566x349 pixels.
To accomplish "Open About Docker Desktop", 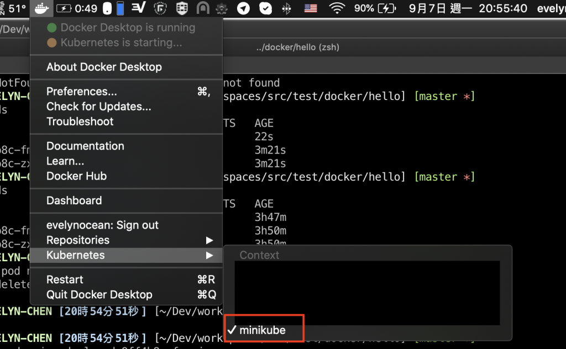I will [126, 67].
